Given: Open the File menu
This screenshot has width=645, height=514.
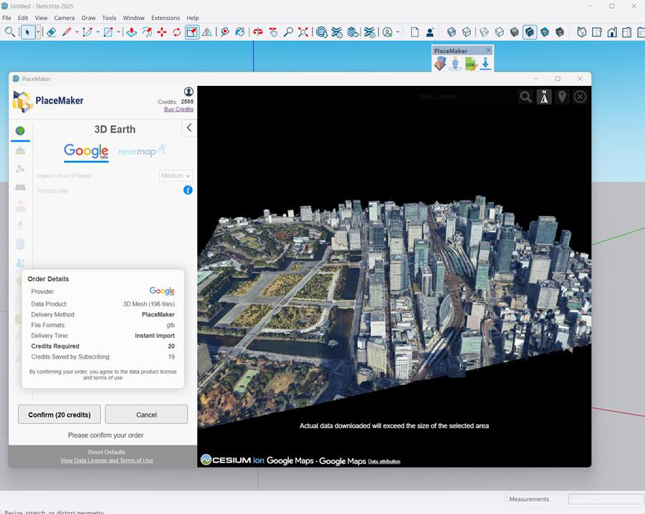Looking at the screenshot, I should 6,18.
